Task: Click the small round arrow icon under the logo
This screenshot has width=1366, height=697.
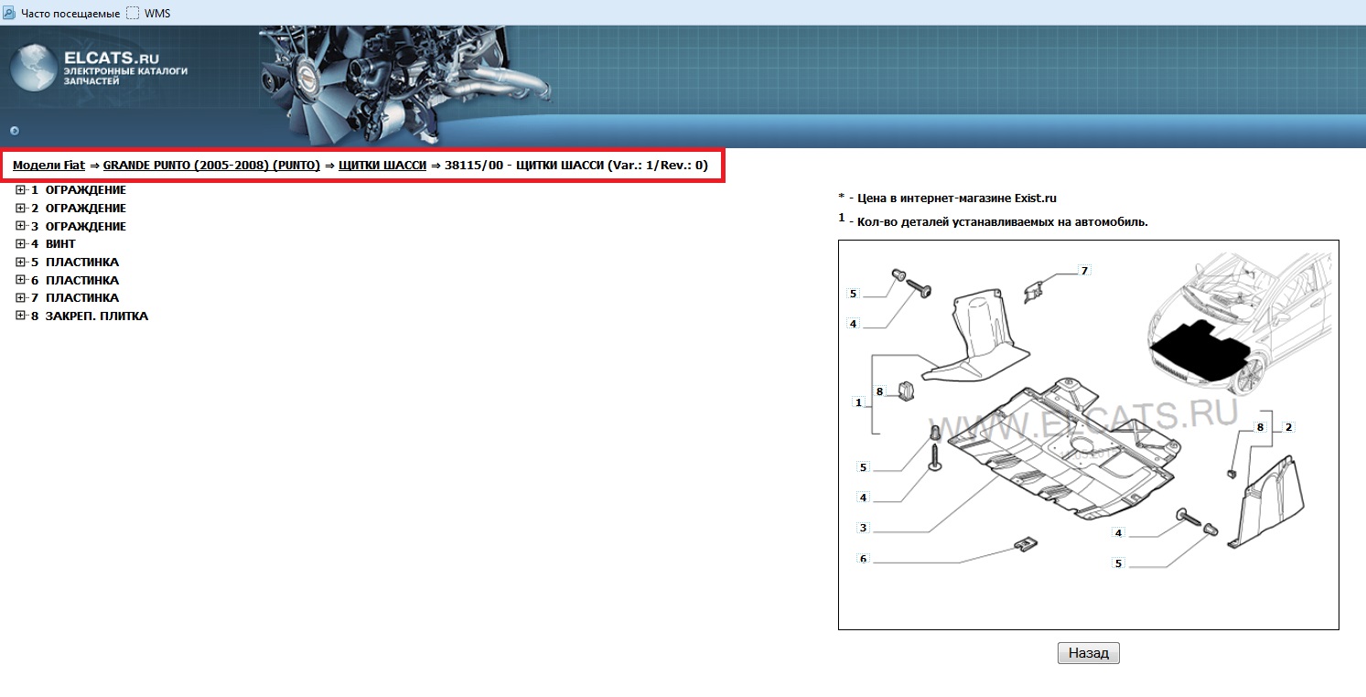Action: (x=15, y=131)
